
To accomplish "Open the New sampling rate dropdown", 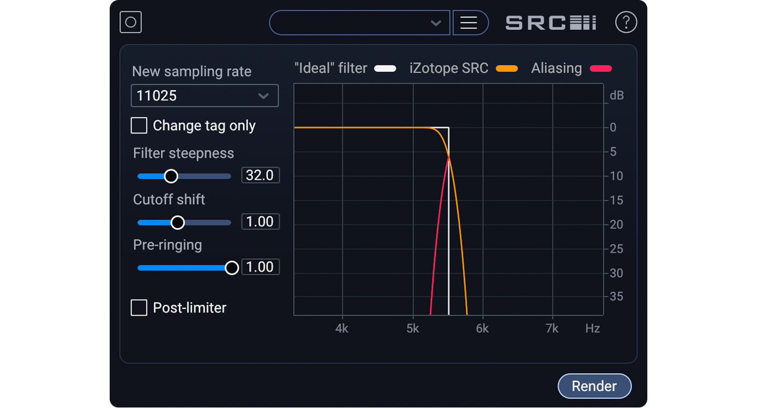I will pos(204,96).
